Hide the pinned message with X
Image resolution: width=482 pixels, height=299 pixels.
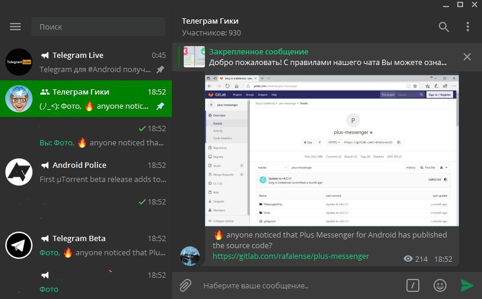467,57
